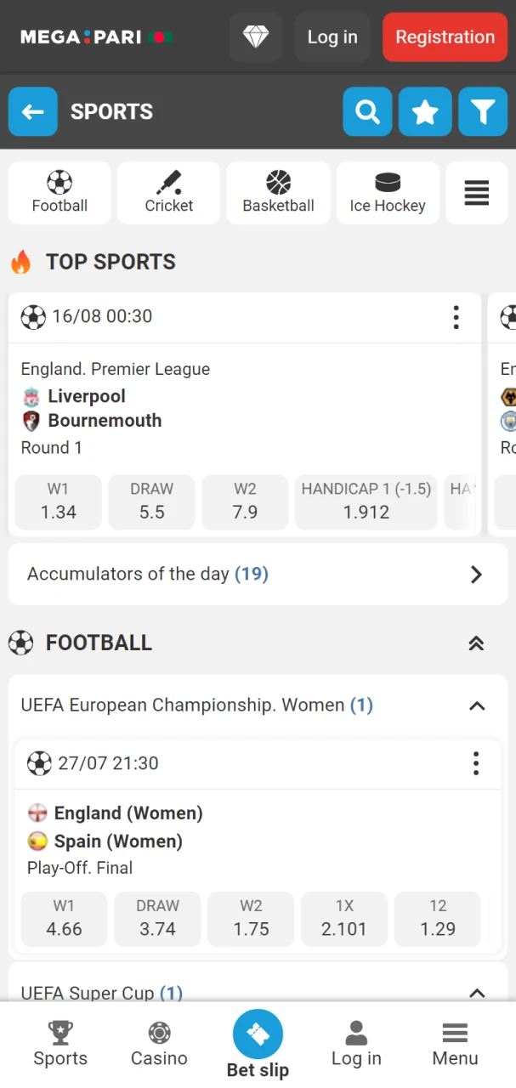Open more sports hamburger list
Screen dimensions: 516x1088
476,193
